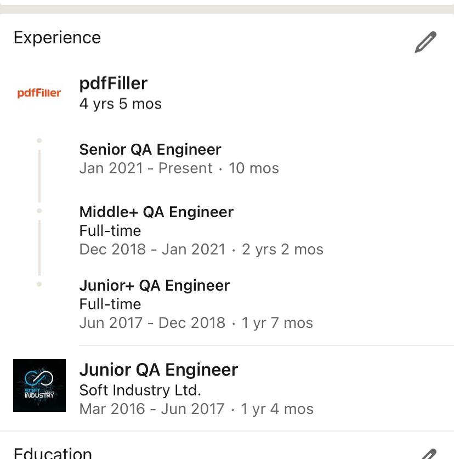
Task: Click the Jun 2017 - Dec 2018 date range
Action: pyautogui.click(x=152, y=323)
